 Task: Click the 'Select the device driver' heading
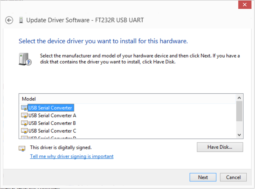coord(103,41)
